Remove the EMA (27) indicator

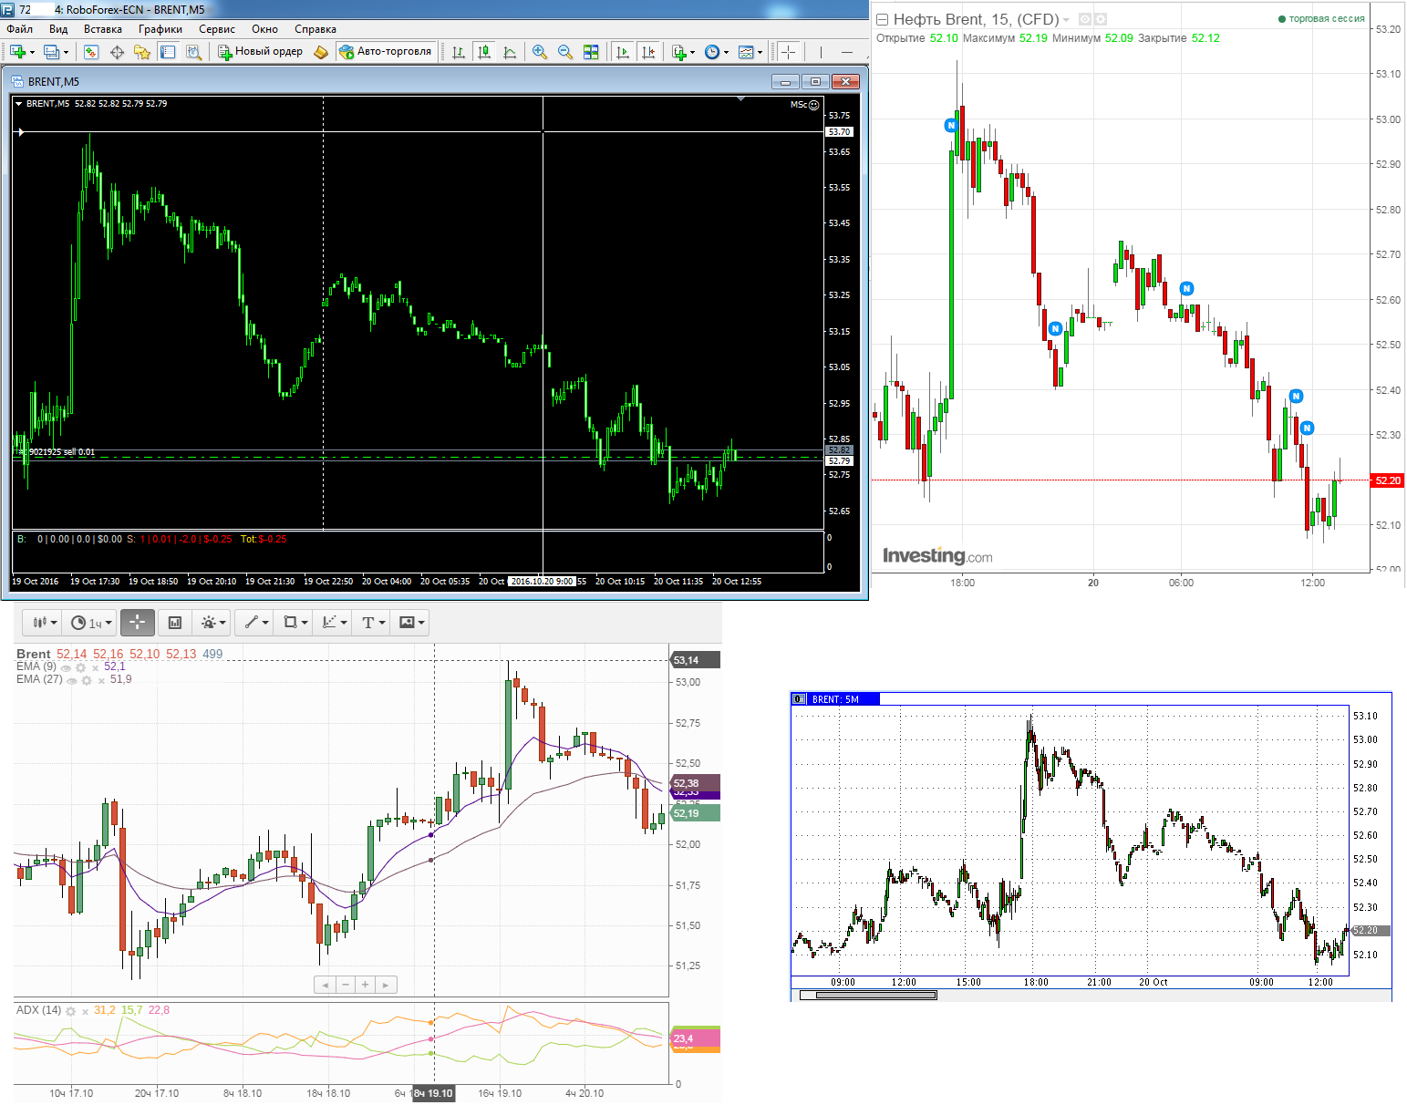click(101, 681)
